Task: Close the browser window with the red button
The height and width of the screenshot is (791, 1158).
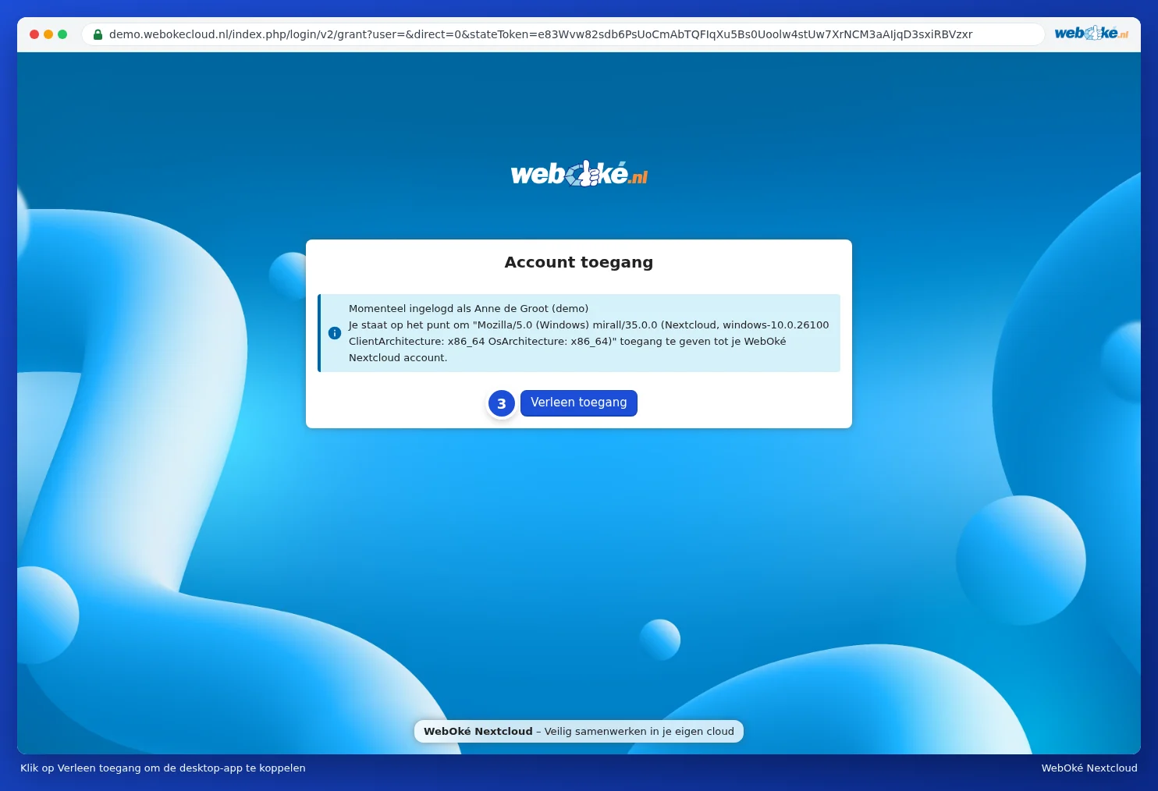Action: click(x=34, y=34)
